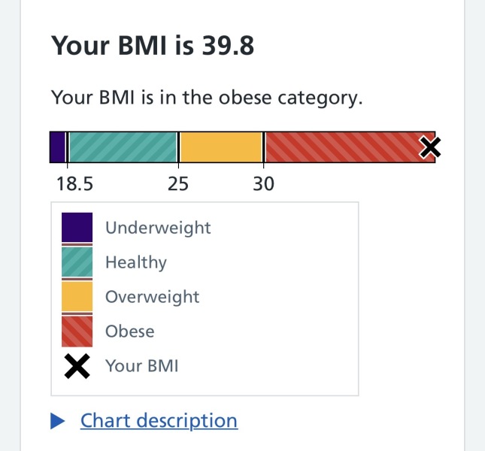Click the 25 axis label
This screenshot has height=451, width=485.
tap(178, 184)
